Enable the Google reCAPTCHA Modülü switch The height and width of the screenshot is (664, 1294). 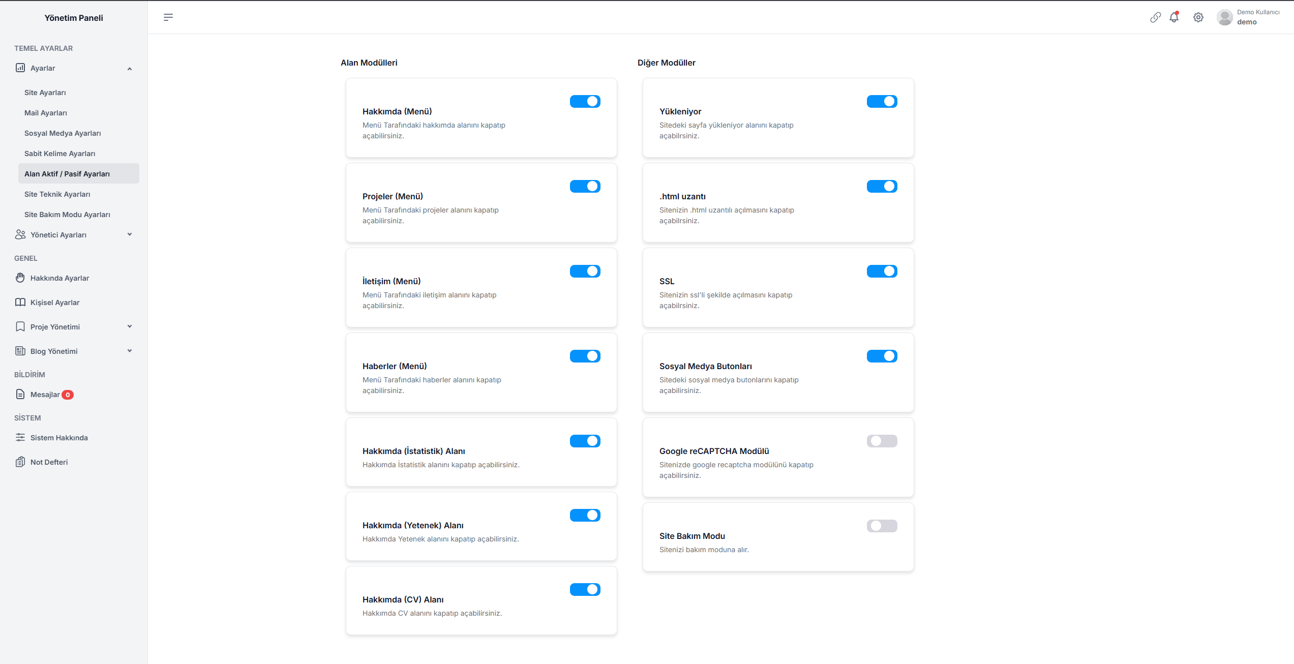[x=882, y=441]
